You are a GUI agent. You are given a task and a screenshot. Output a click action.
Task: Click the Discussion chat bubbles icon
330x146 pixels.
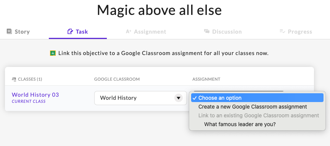207,31
